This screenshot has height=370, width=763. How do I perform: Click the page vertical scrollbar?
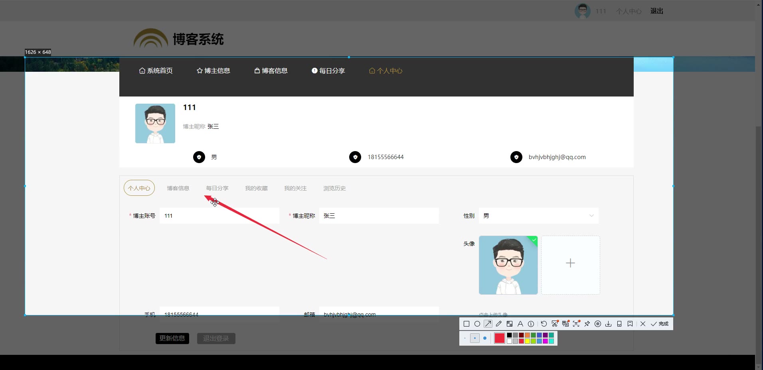pyautogui.click(x=759, y=245)
